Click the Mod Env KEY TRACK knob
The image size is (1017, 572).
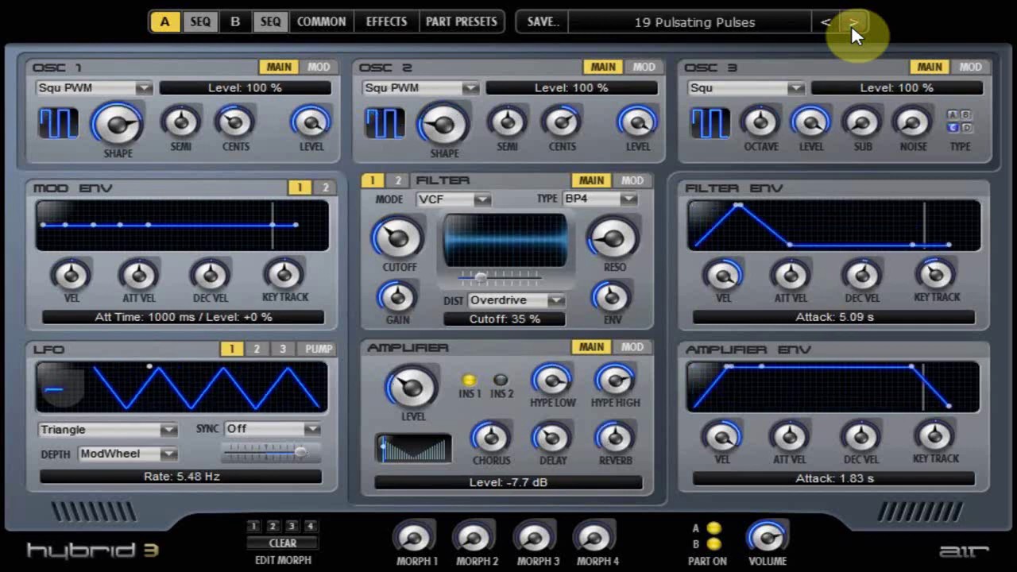[x=284, y=274]
